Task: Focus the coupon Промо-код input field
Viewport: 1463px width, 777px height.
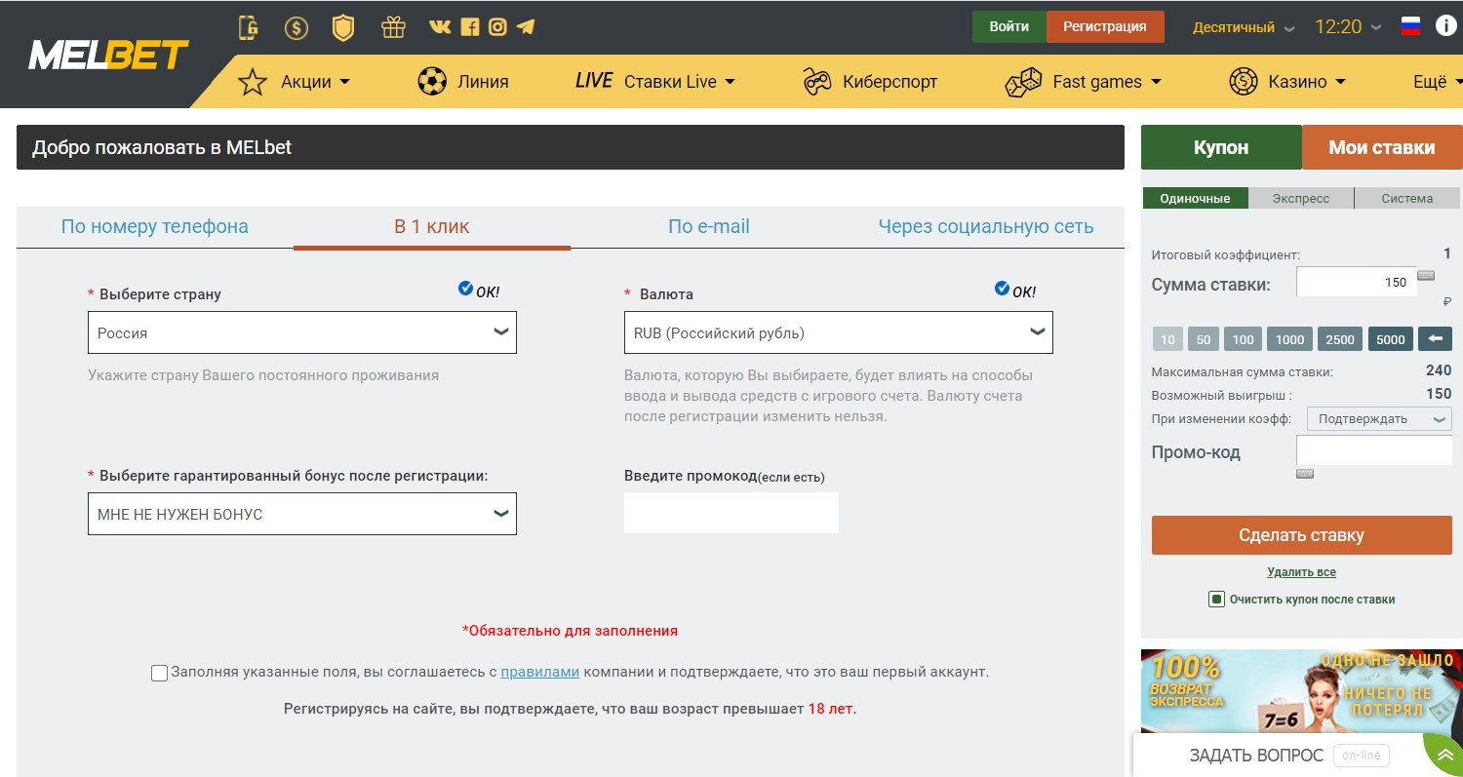Action: [x=1374, y=450]
